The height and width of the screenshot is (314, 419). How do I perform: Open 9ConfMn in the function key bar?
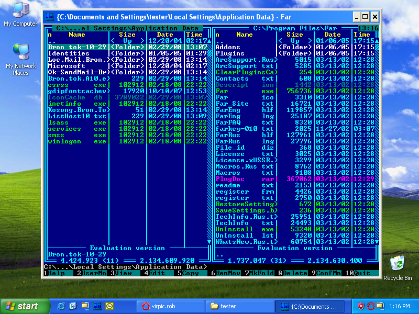click(326, 273)
